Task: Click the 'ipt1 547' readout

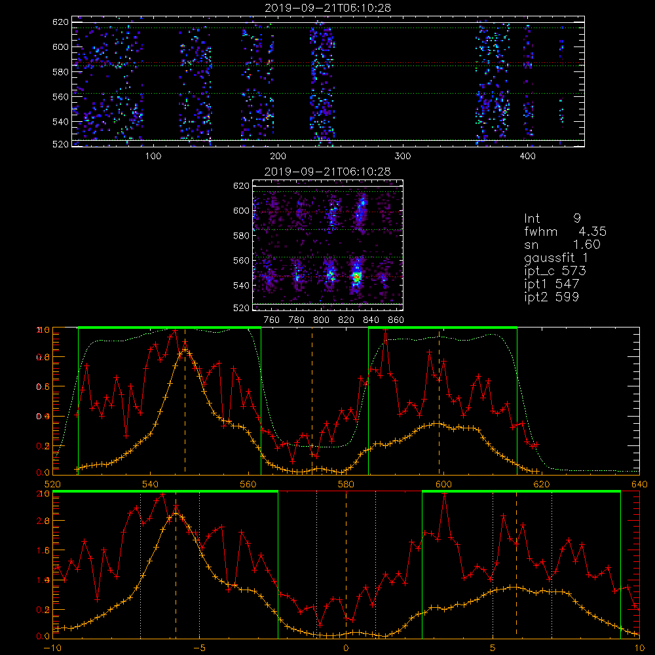Action: pos(552,284)
